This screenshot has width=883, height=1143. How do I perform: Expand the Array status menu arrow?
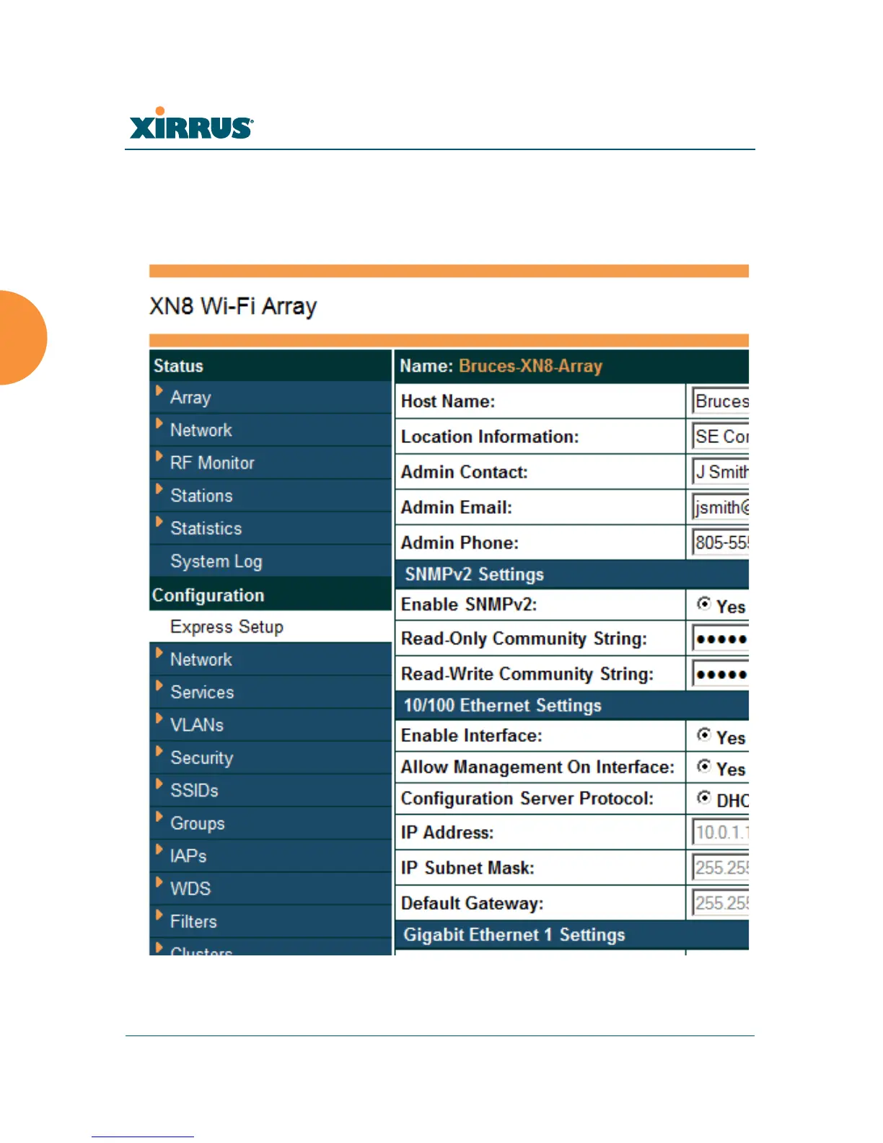pos(159,391)
